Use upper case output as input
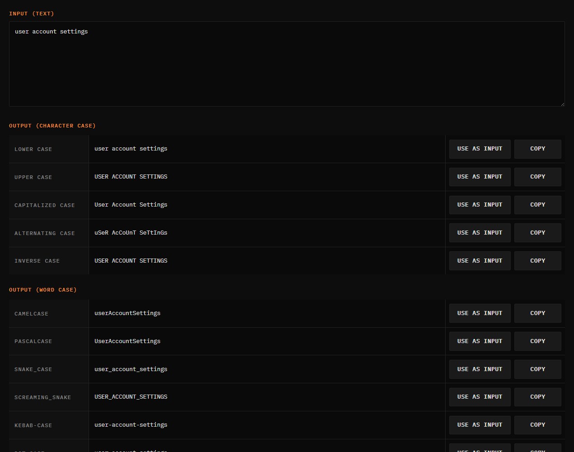 [x=480, y=177]
